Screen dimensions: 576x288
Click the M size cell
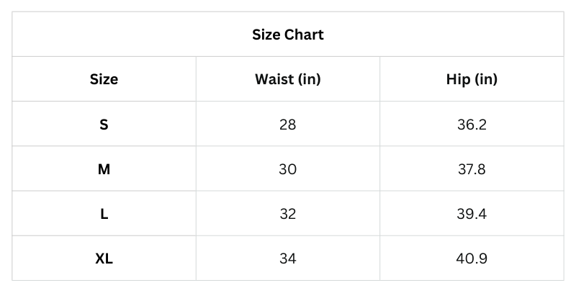click(x=104, y=169)
